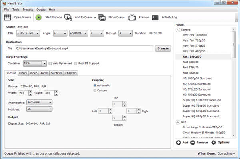
Task: Open the Presets menu
Action: (28, 10)
